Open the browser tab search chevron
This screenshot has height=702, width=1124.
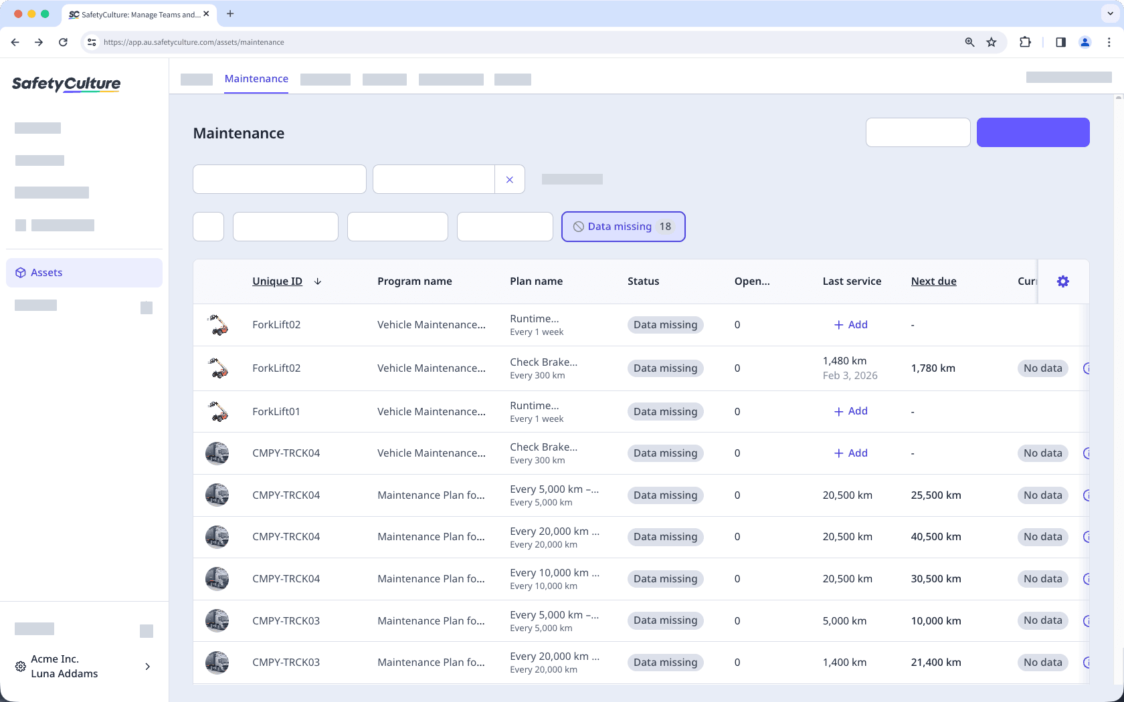point(1109,13)
